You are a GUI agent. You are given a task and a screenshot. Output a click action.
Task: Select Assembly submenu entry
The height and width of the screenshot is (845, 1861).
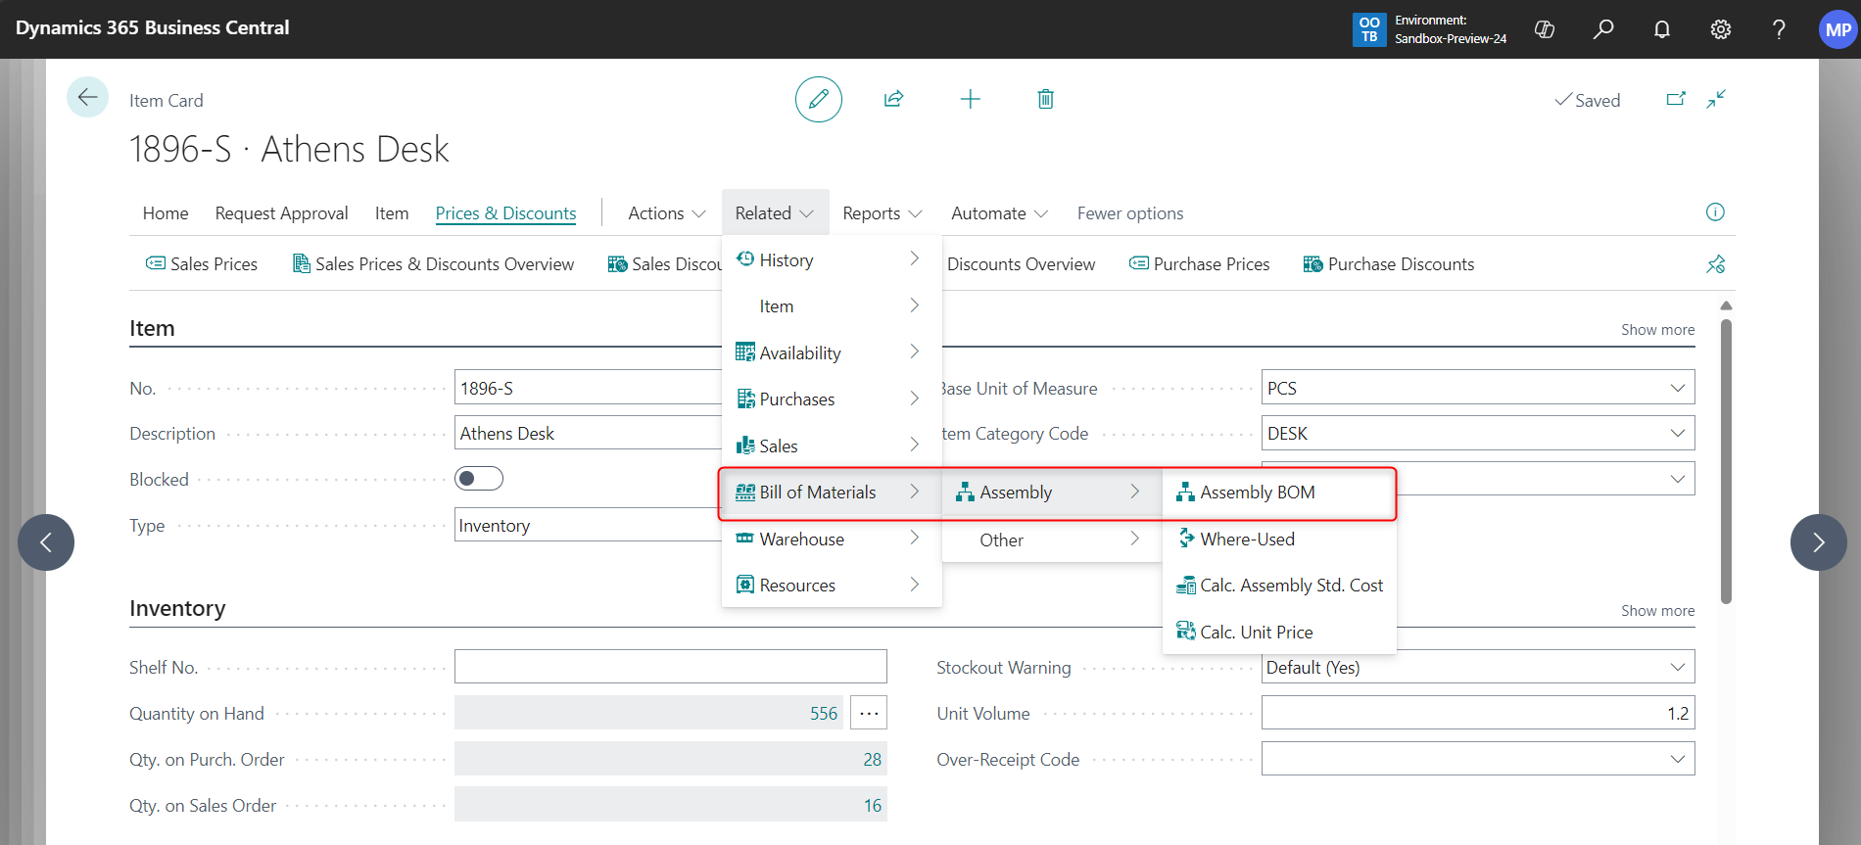click(x=1052, y=493)
